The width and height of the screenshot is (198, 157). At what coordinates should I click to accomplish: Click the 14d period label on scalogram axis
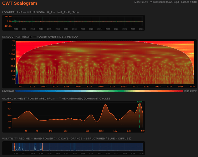coord(13,71)
